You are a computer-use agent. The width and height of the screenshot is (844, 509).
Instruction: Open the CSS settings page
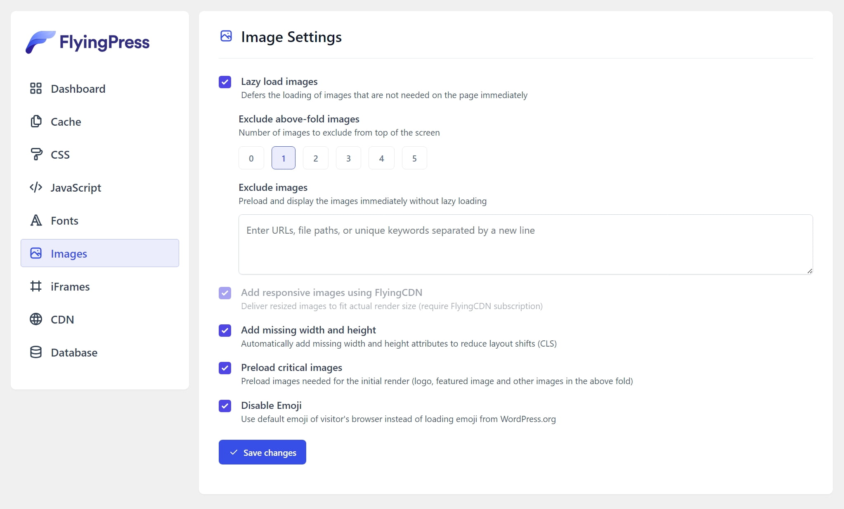point(100,155)
